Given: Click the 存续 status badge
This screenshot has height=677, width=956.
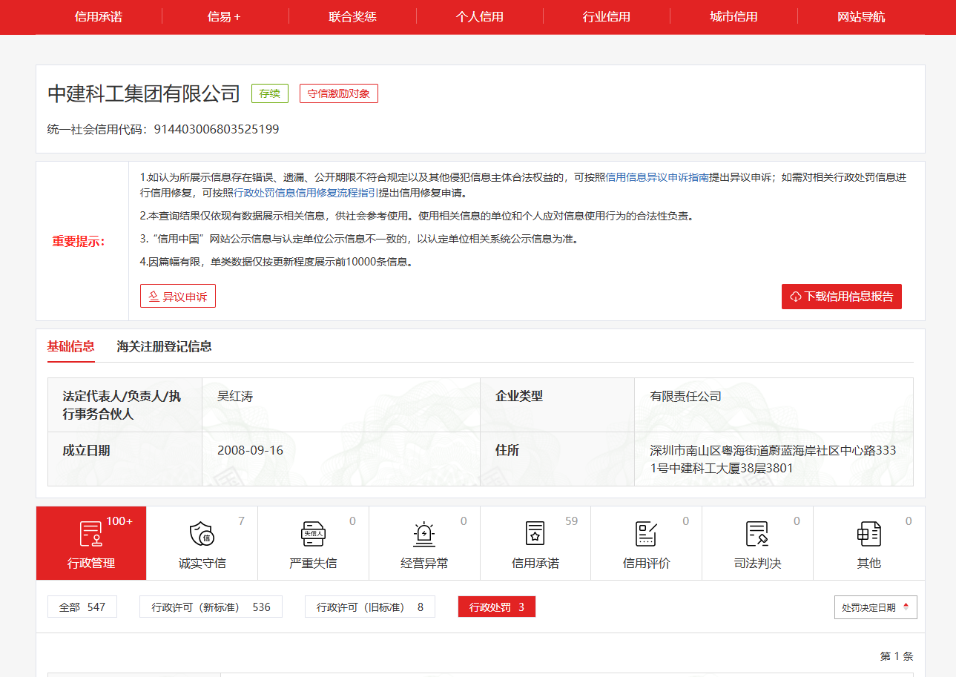Looking at the screenshot, I should tap(270, 93).
